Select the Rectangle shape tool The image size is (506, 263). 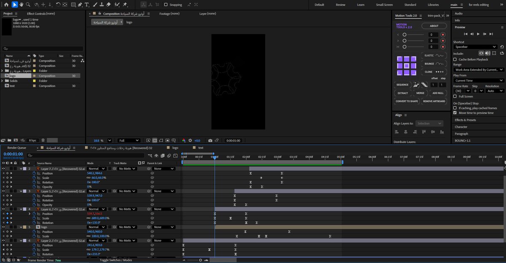73,5
